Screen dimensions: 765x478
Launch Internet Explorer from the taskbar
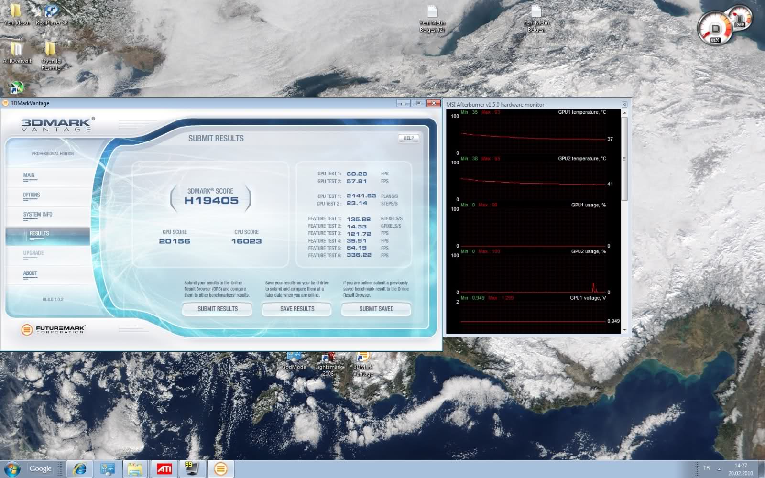[x=79, y=469]
